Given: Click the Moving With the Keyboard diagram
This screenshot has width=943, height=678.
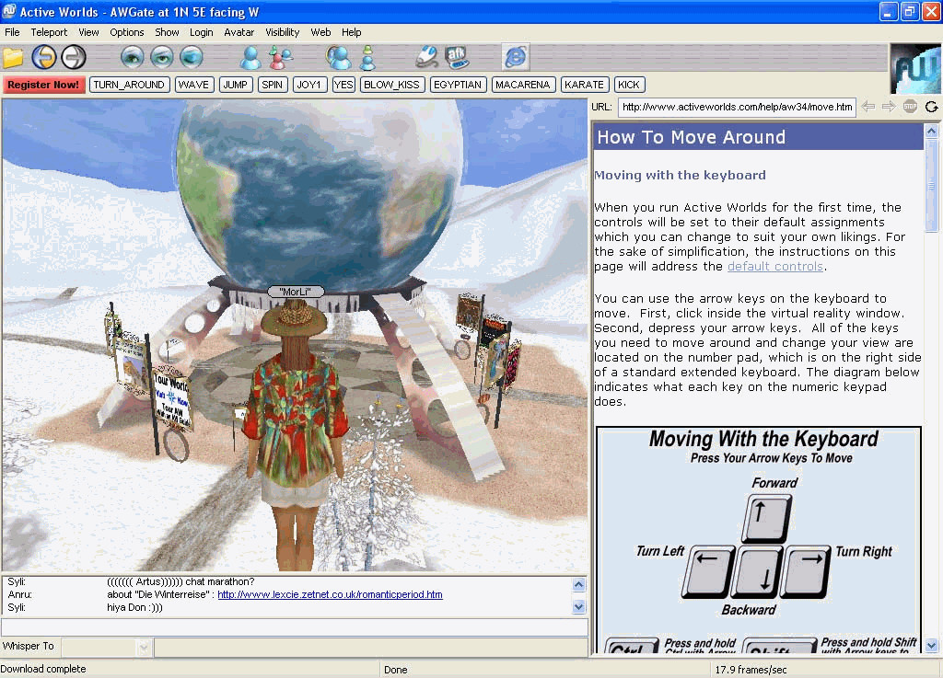Looking at the screenshot, I should (759, 540).
